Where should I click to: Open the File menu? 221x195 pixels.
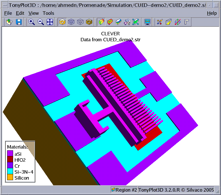click(8, 13)
